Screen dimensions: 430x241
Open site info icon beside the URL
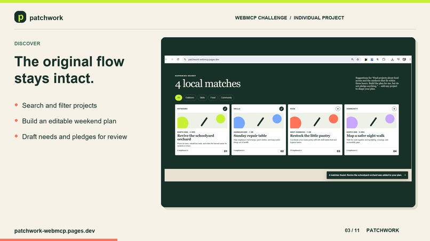point(185,60)
